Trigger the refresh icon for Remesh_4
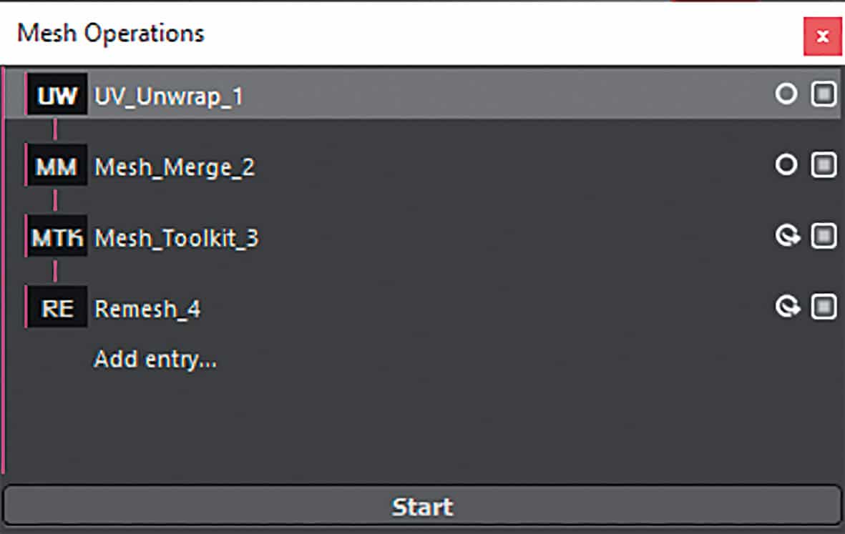The height and width of the screenshot is (534, 845). tap(788, 306)
